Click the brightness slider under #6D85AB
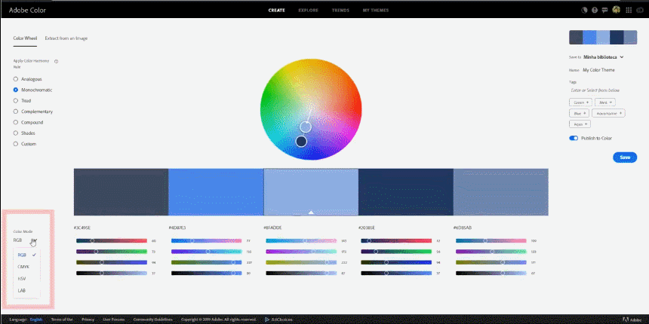The image size is (649, 324). (491, 274)
